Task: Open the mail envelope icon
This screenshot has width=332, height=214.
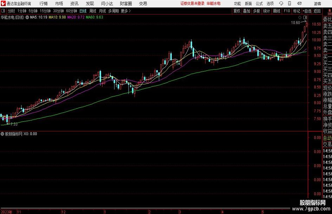Action: pyautogui.click(x=299, y=4)
